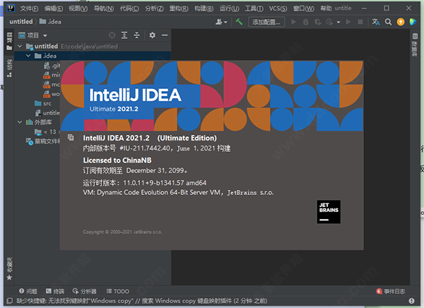The height and width of the screenshot is (308, 424).
Task: Open the 重构(R) menu
Action: pos(179,8)
